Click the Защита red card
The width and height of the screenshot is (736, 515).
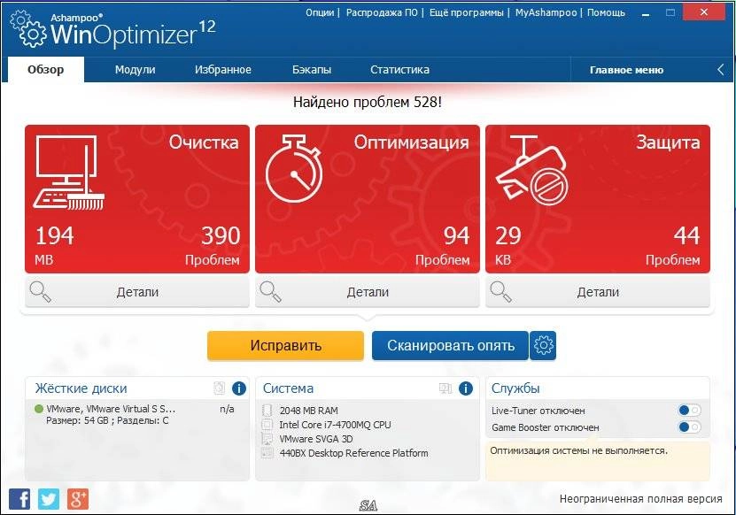click(x=598, y=199)
